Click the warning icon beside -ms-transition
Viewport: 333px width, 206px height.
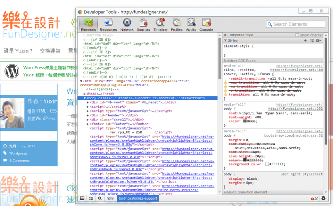[x=226, y=86]
